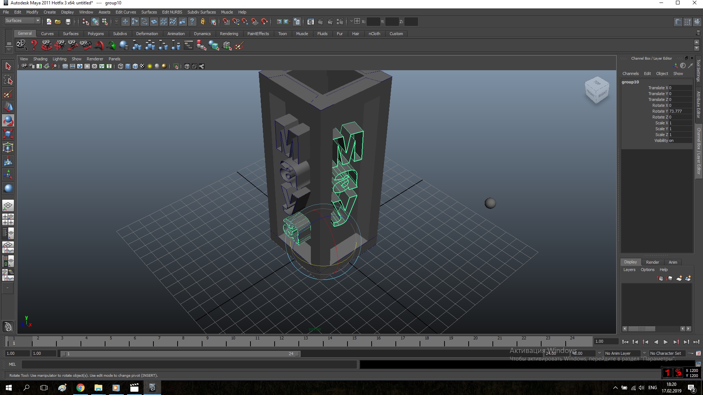This screenshot has width=703, height=395.
Task: Switch to Persp/Outliner layout
Action: point(8,233)
